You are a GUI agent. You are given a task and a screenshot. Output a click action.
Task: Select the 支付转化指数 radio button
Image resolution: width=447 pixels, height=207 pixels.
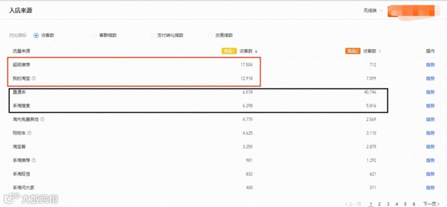tap(152, 35)
